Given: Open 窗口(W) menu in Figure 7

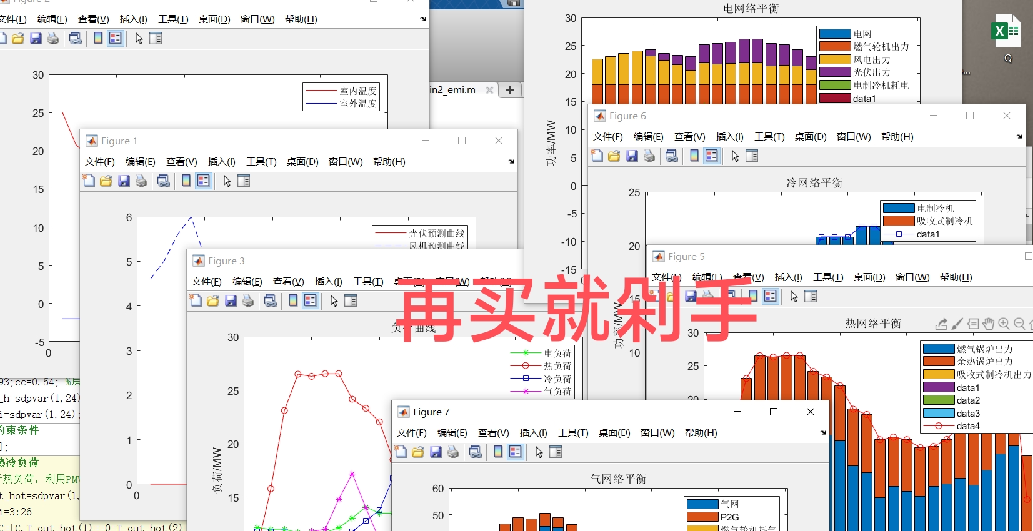Looking at the screenshot, I should click(x=657, y=433).
